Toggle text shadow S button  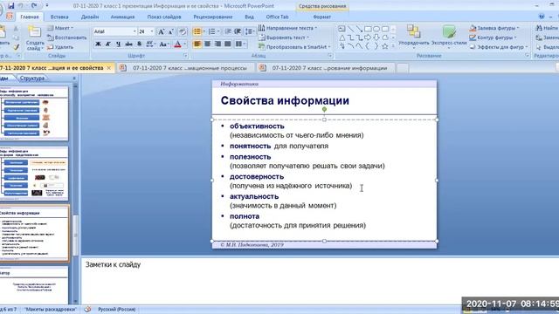coord(140,44)
